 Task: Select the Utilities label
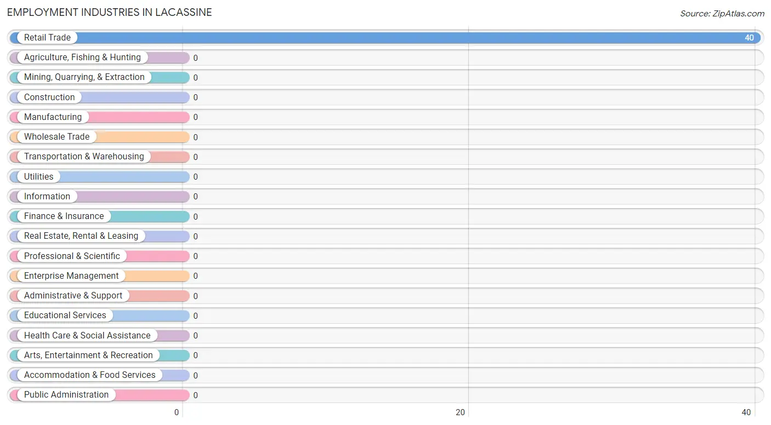(39, 177)
